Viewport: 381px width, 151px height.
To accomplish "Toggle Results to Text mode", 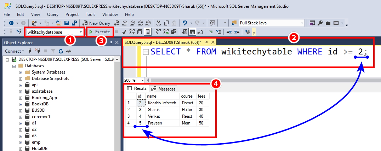I will [184, 32].
